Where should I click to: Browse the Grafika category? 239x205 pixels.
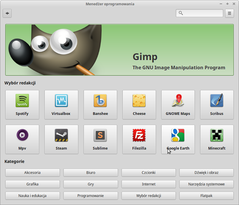pyautogui.click(x=33, y=184)
